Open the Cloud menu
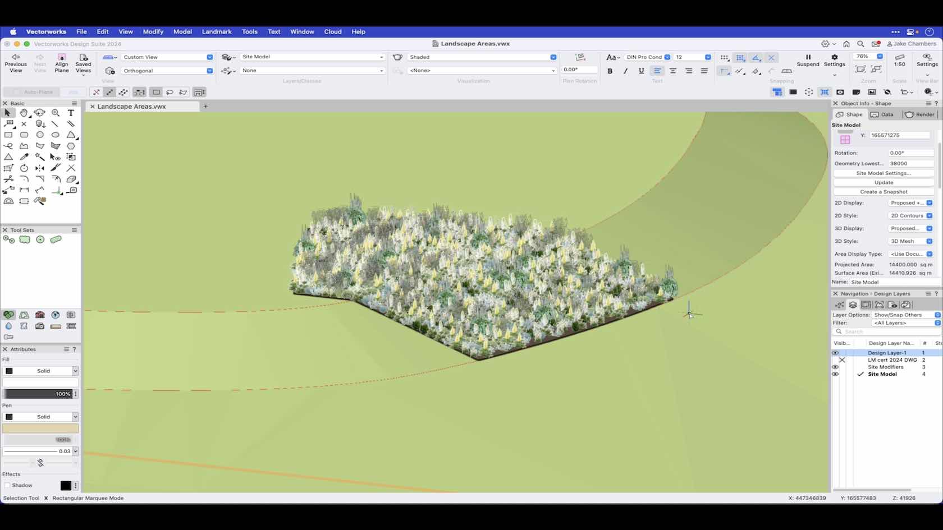The width and height of the screenshot is (943, 530). (333, 32)
